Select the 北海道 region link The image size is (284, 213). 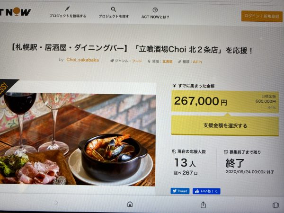167,62
